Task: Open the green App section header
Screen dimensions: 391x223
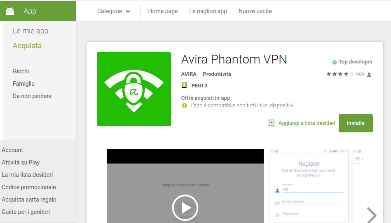Action: click(x=38, y=11)
